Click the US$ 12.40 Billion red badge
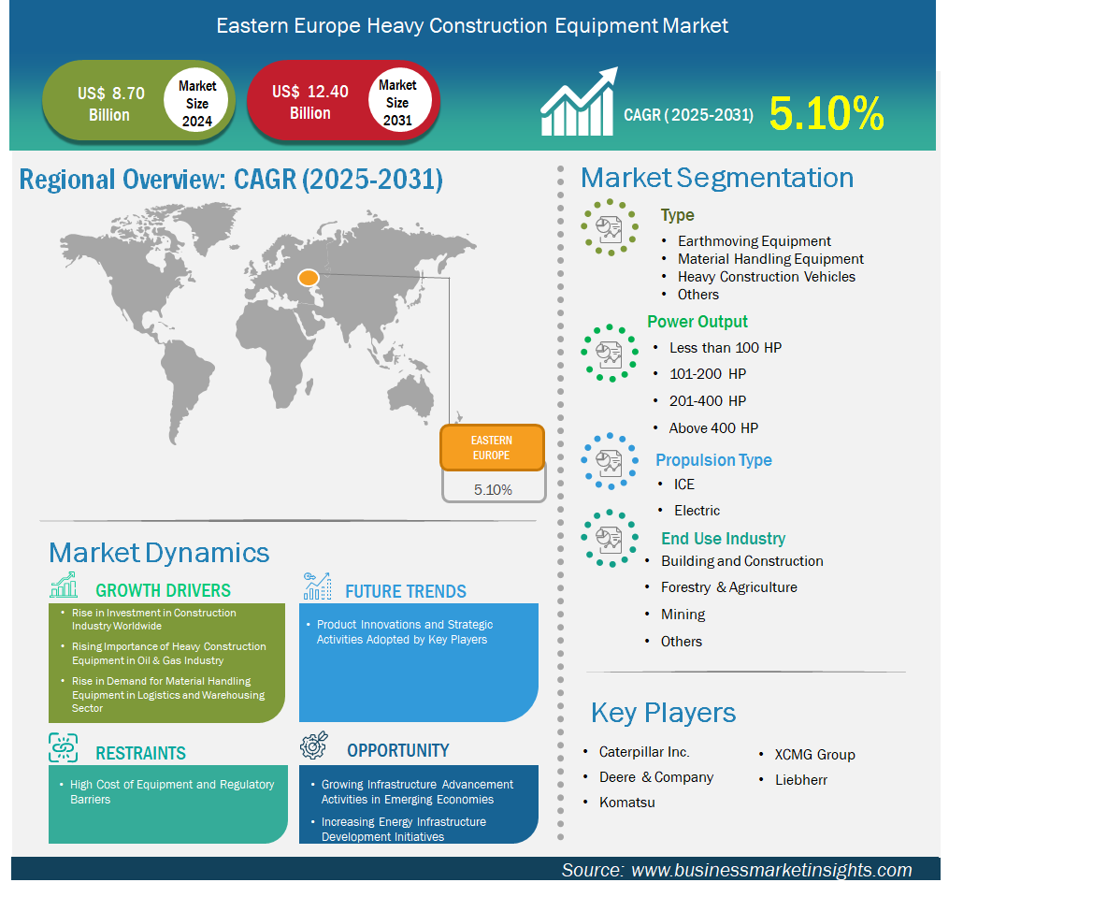 tap(344, 100)
